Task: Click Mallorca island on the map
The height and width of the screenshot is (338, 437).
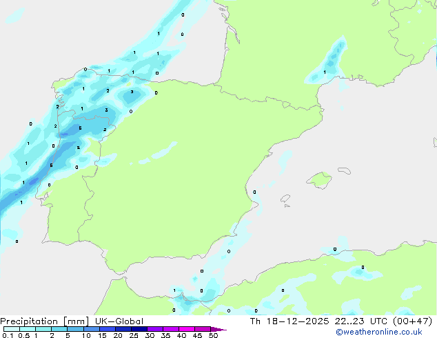Action: [319, 180]
